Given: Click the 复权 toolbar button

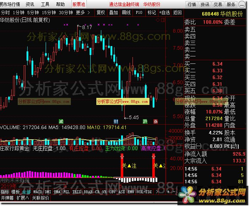Looking at the screenshot, I should coord(101,12).
